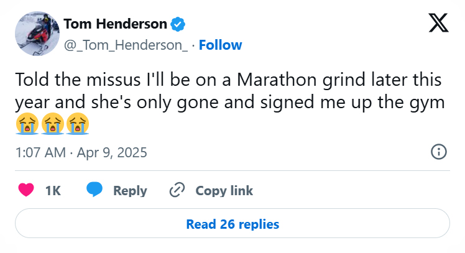Viewport: 465px width, 253px height.
Task: Click the first crying emoji
Action: pyautogui.click(x=26, y=125)
